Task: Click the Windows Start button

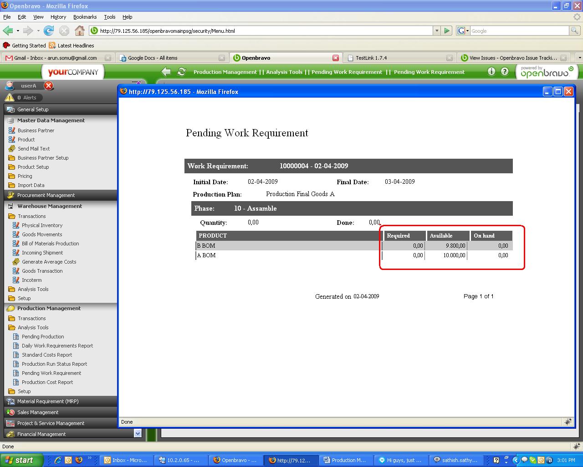Action: pos(22,460)
